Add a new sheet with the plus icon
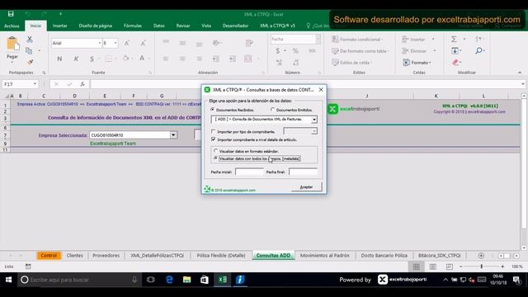Viewport: 528px width, 297px height. click(481, 256)
